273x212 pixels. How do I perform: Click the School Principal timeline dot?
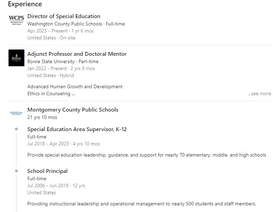point(16,171)
